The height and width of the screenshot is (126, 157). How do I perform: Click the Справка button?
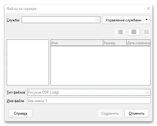pos(21,113)
